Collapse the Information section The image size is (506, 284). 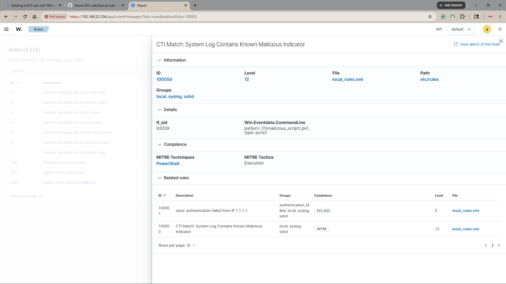click(160, 60)
